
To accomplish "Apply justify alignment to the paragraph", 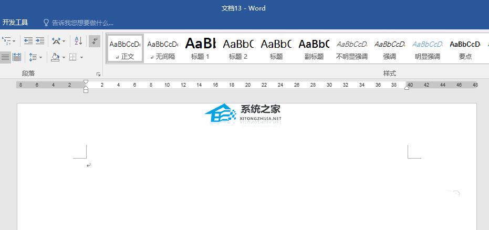I will tap(5, 57).
